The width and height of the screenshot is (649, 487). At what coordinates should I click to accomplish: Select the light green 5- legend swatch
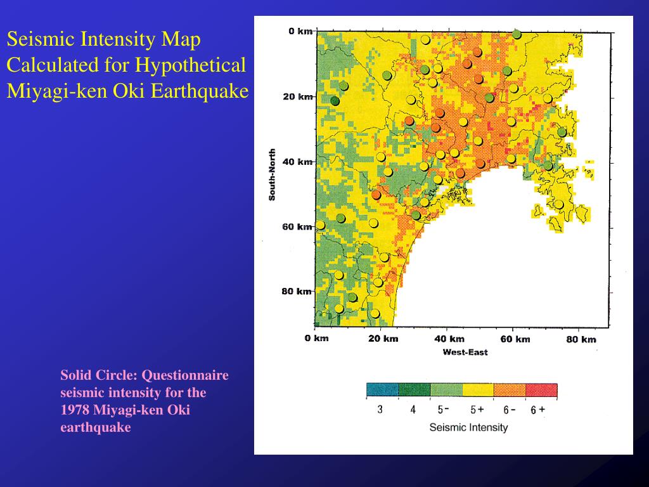[446, 390]
